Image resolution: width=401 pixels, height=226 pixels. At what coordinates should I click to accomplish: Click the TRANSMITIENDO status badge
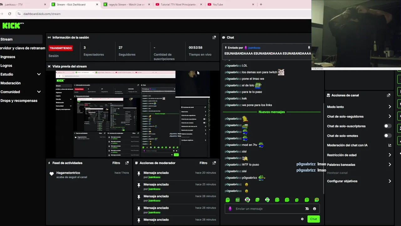61,48
